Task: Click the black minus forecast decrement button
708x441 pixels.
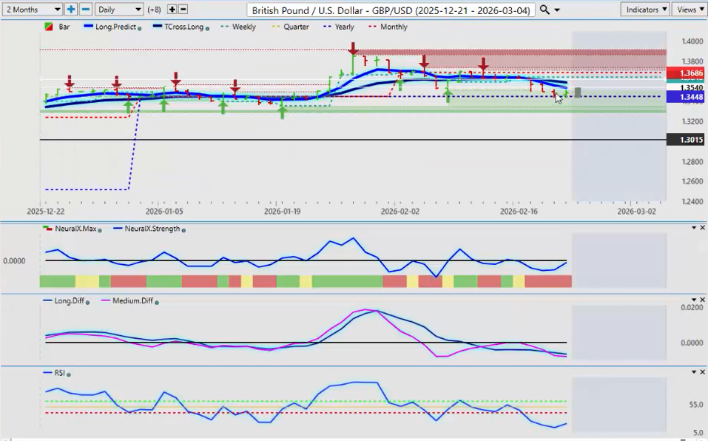Action: click(183, 10)
